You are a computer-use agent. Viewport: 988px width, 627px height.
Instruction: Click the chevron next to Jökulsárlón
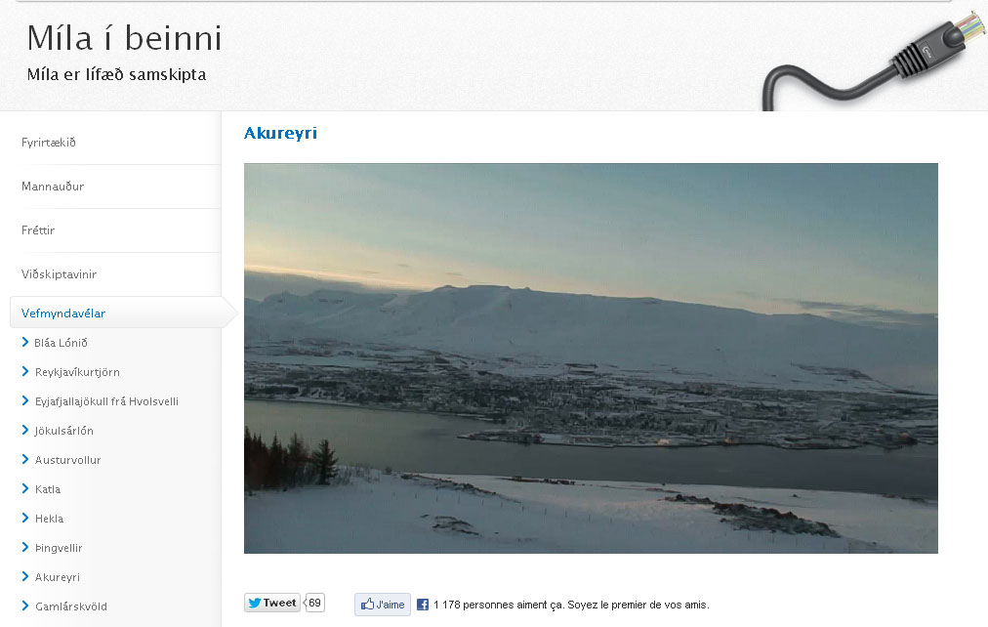click(25, 430)
